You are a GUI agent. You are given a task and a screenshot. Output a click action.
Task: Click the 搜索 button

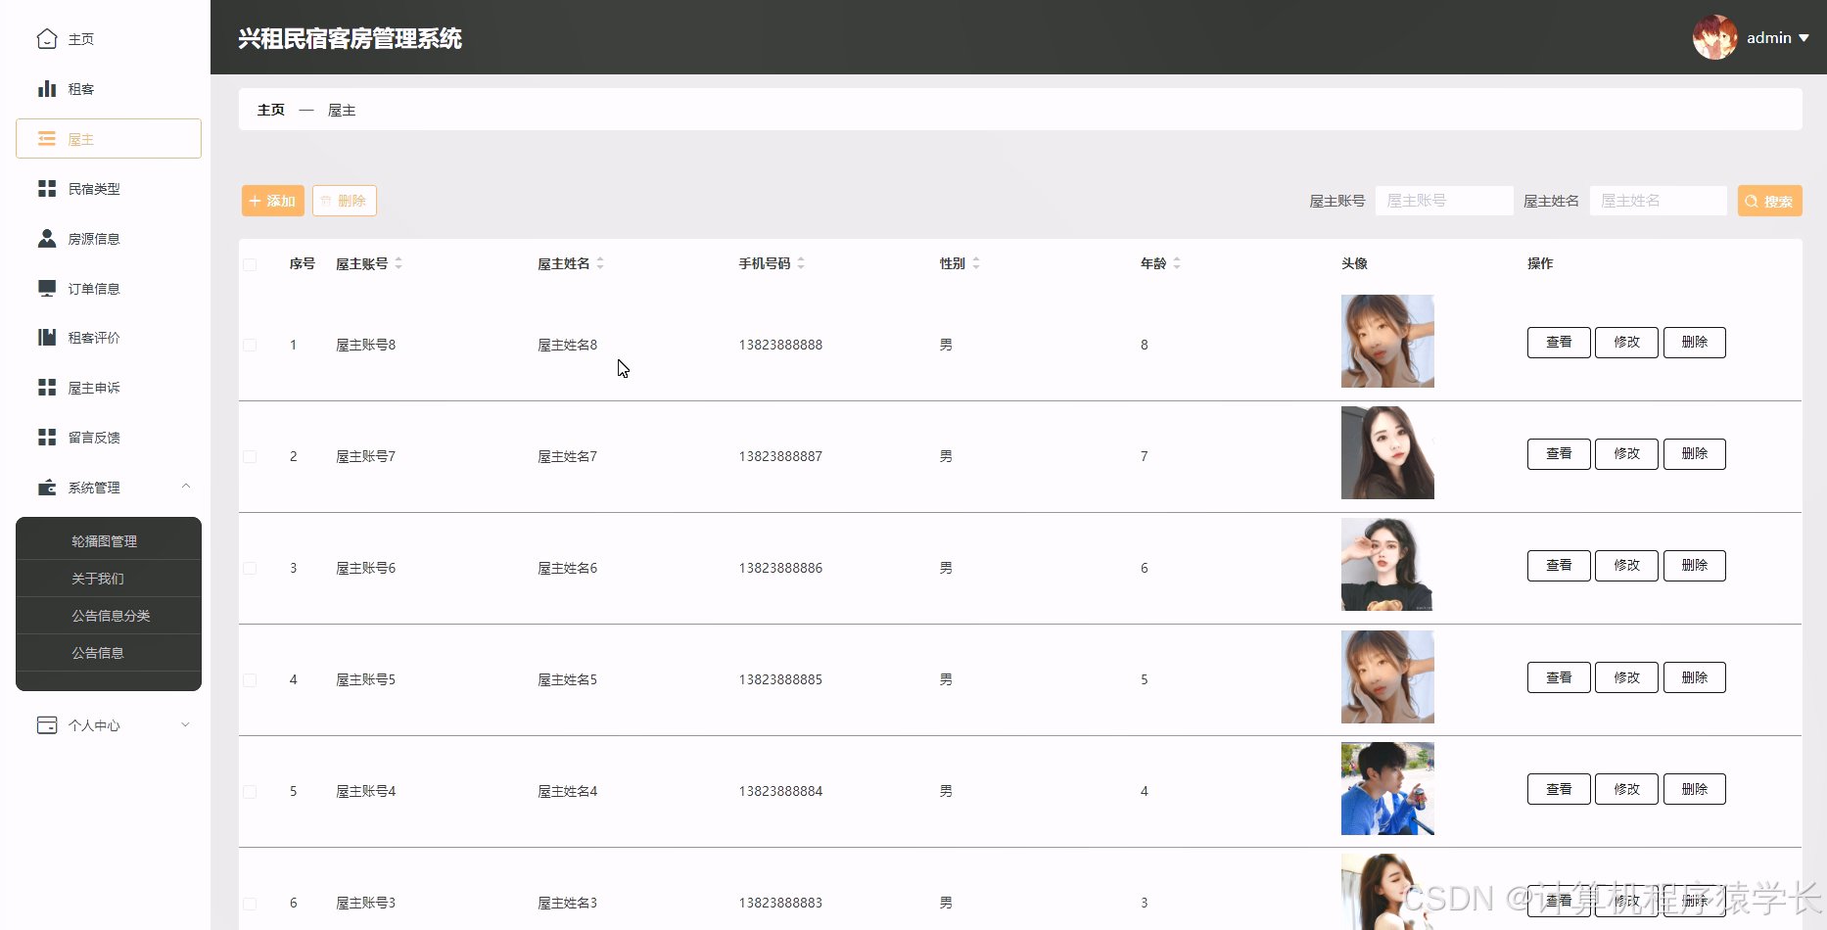(x=1770, y=201)
